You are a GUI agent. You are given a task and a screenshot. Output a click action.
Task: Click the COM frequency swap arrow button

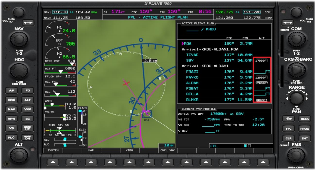[x=288, y=23]
